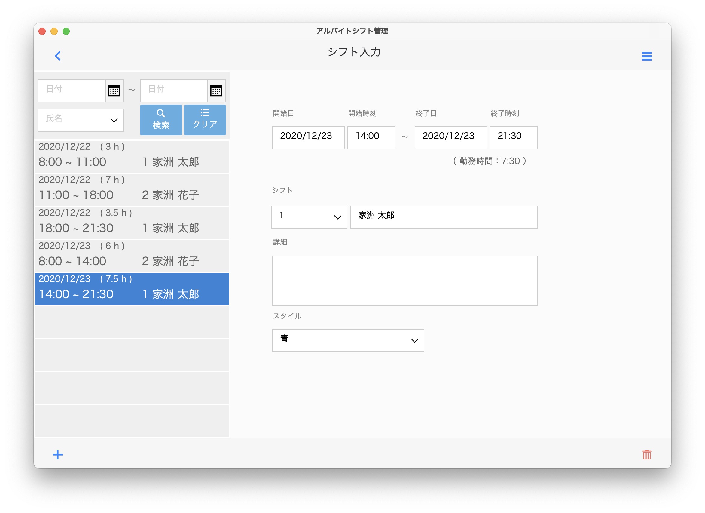Screen dimensions: 705x513
Task: Select the 8:00 ~ 14:00 家洲 花子 shift
Action: (132, 256)
